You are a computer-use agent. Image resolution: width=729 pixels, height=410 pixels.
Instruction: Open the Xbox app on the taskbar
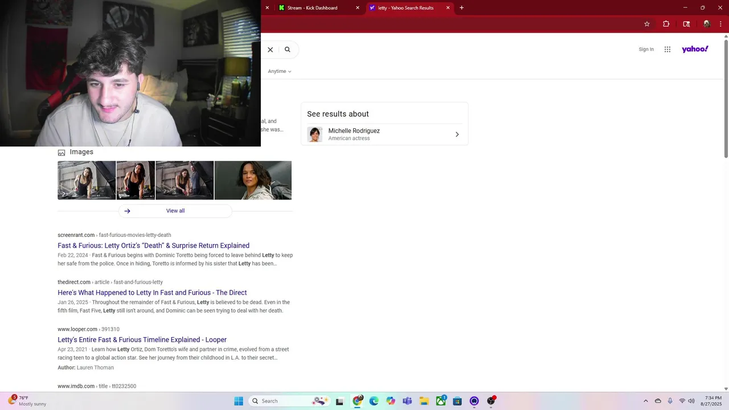pos(441,401)
